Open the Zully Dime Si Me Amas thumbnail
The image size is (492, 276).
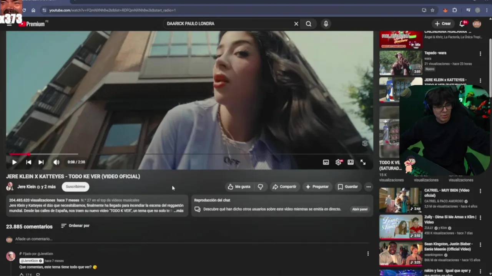click(x=401, y=227)
